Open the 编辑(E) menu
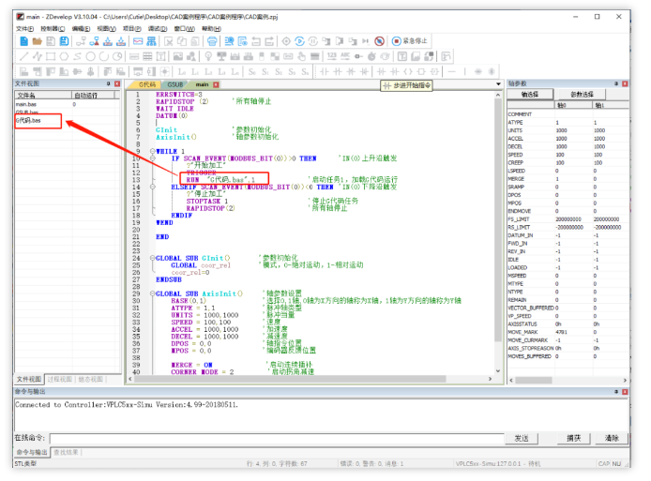 point(81,29)
